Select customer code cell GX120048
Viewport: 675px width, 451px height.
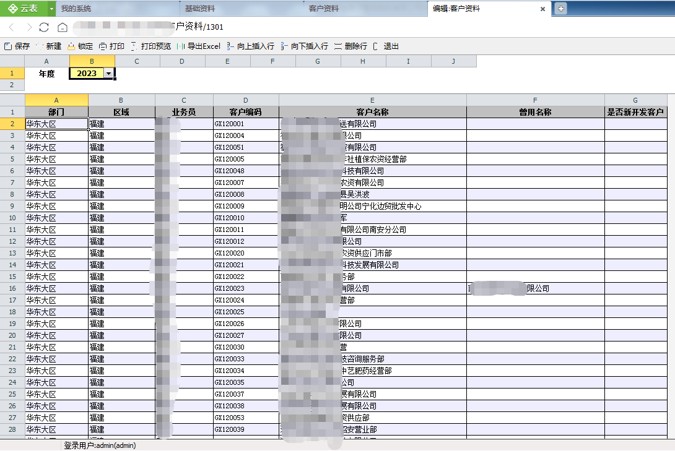[246, 171]
